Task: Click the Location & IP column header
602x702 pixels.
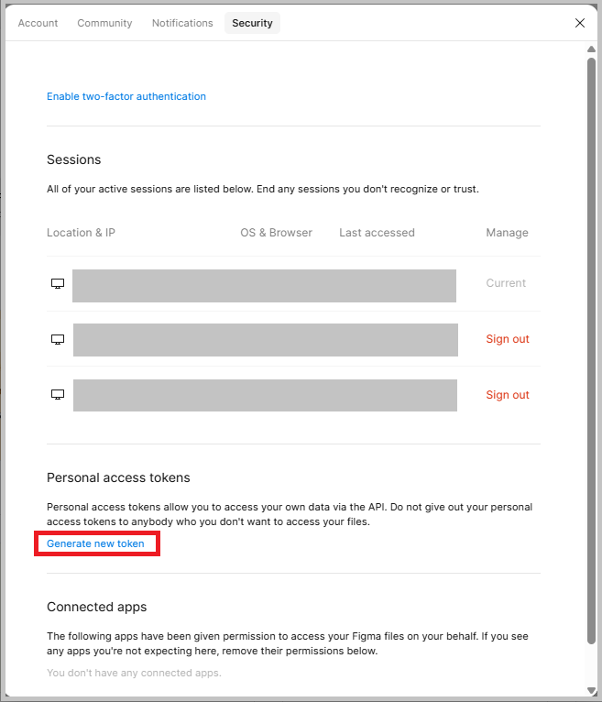Action: point(81,233)
